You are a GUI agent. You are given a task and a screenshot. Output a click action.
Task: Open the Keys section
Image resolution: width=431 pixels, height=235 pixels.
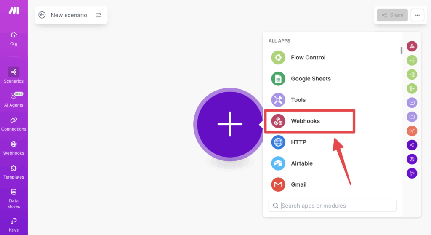(14, 225)
